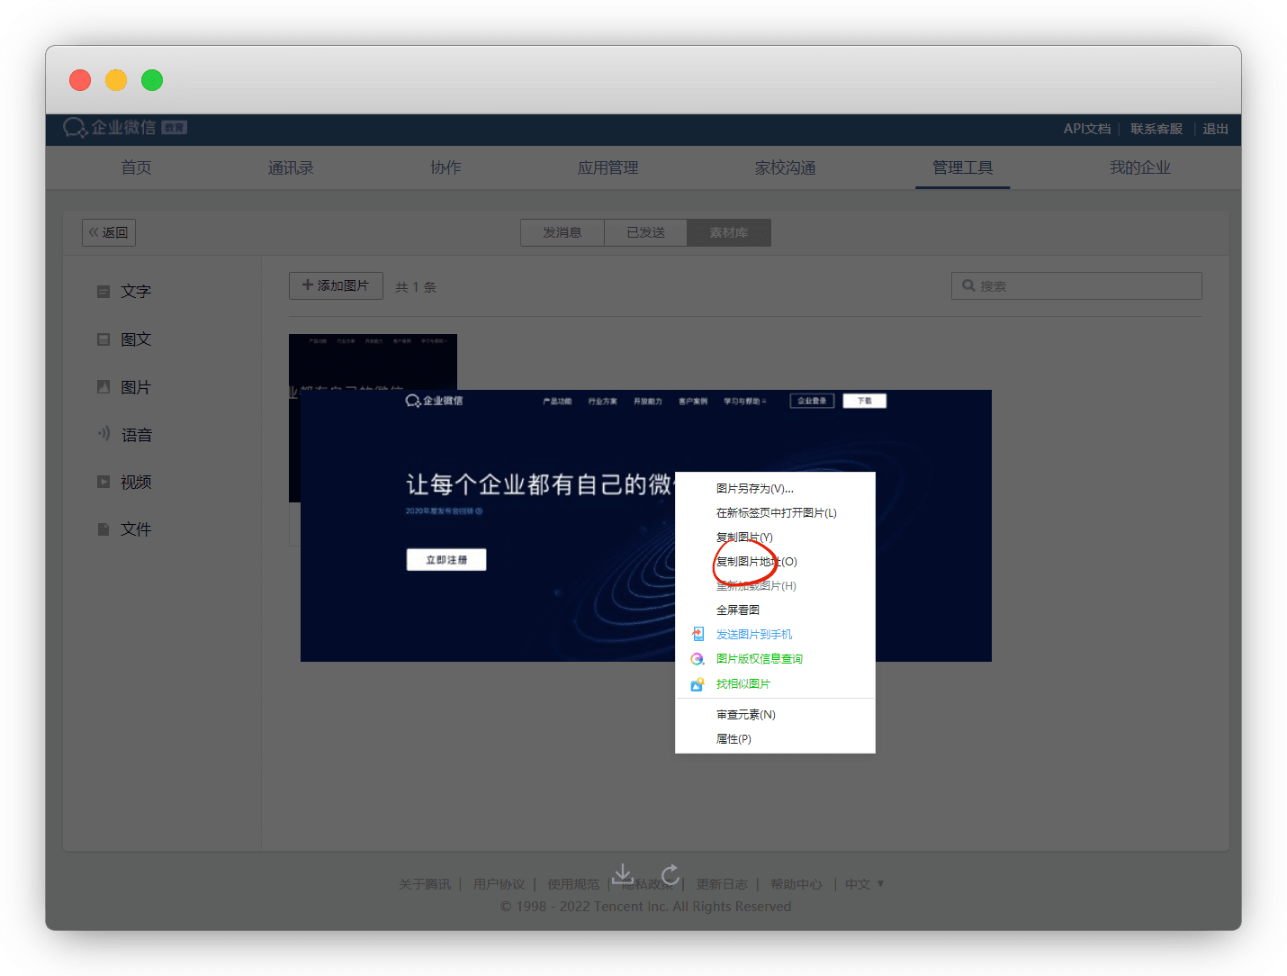The image size is (1287, 976).
Task: Choose 复制图片地址(O) from the context menu
Action: 756,562
